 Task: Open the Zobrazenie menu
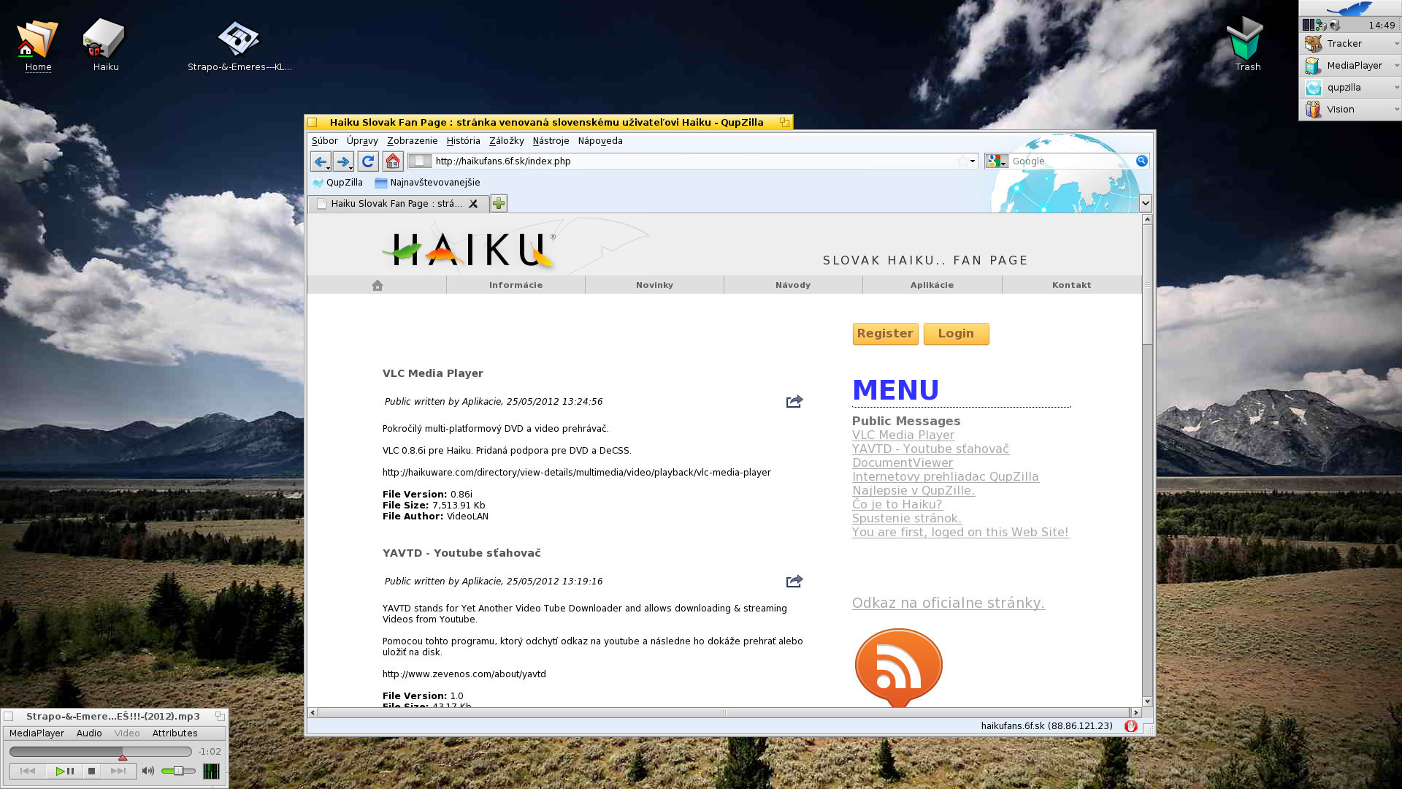[x=412, y=141]
